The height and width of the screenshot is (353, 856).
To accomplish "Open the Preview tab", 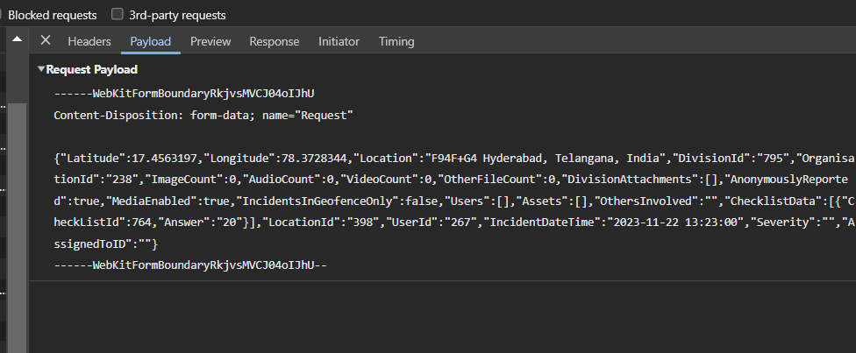I will click(210, 41).
